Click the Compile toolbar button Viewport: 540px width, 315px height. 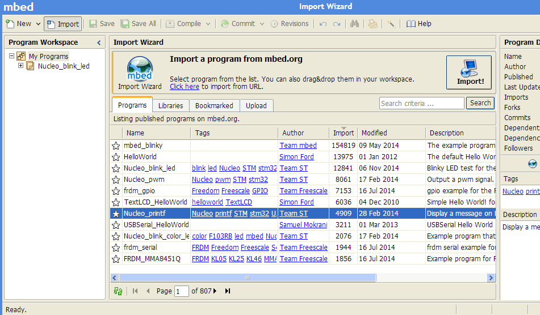(183, 24)
